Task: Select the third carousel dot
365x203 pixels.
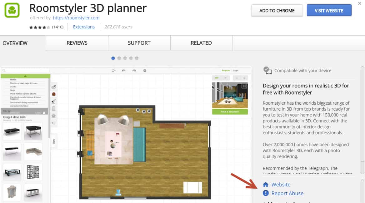Action: 125,58
